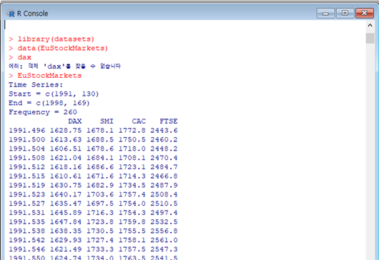
Task: Click the 'library(datasets)' command line
Action: click(51, 39)
